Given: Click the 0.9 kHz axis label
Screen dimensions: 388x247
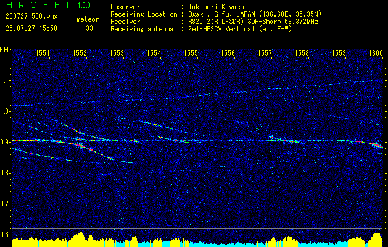Looking at the screenshot, I should tap(5, 142).
